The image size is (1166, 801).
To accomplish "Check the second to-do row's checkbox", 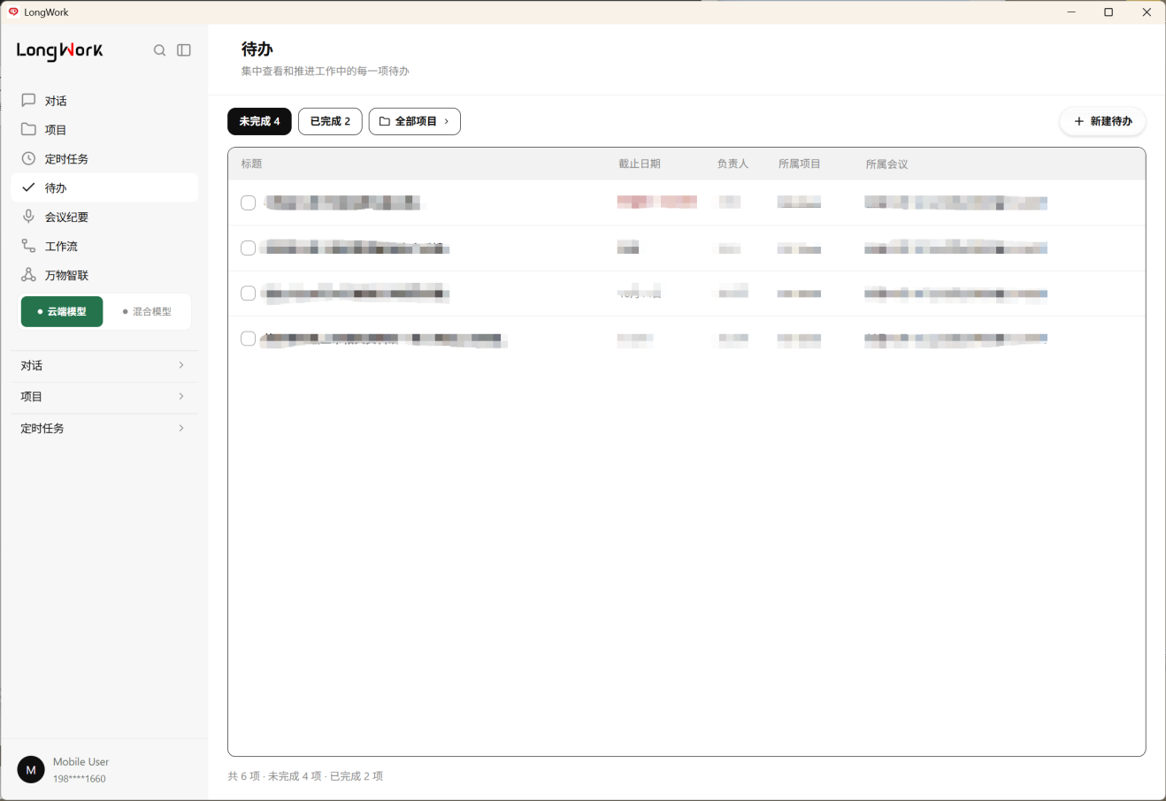I will [x=249, y=248].
